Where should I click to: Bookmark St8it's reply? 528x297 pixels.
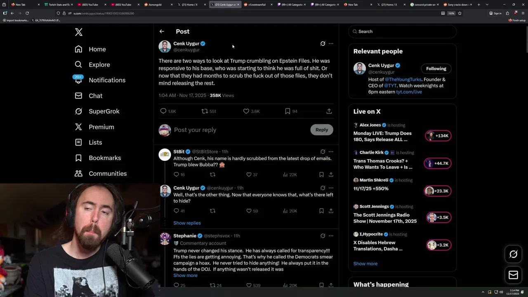click(x=321, y=174)
